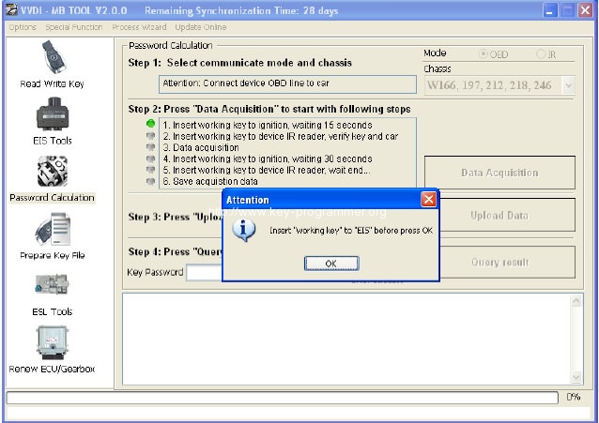The image size is (599, 423).
Task: Open the Options menu
Action: click(x=23, y=27)
